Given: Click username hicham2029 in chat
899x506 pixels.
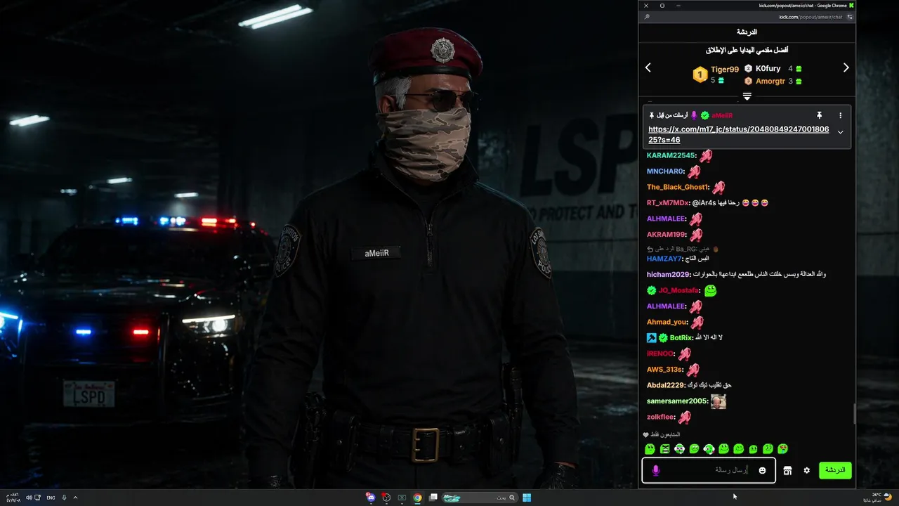Looking at the screenshot, I should pyautogui.click(x=669, y=274).
